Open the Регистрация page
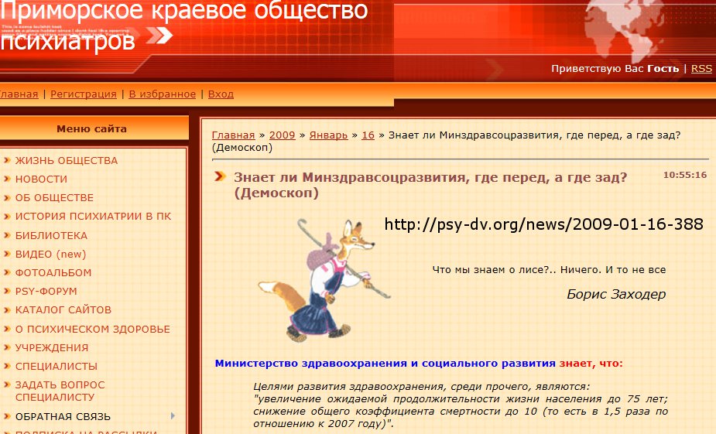716x434 pixels. tap(84, 94)
